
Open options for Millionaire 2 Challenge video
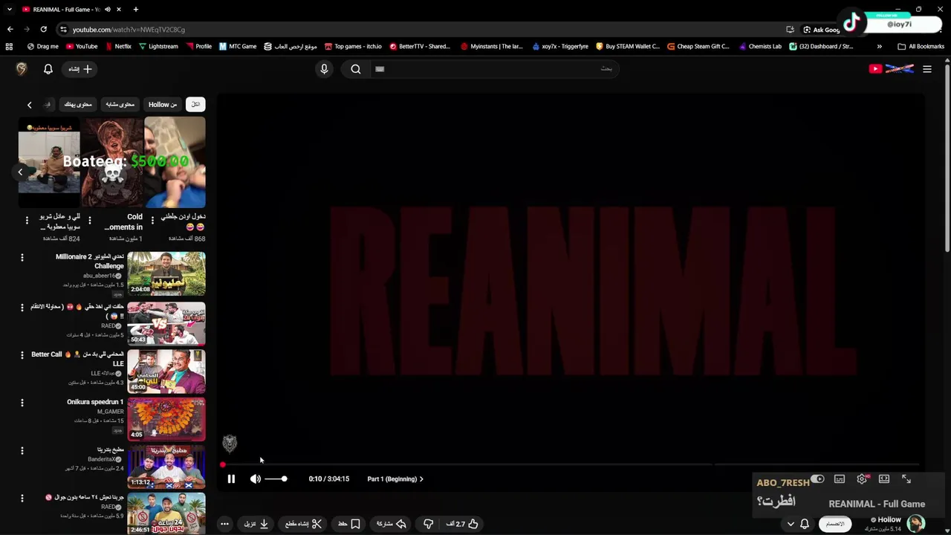point(22,258)
